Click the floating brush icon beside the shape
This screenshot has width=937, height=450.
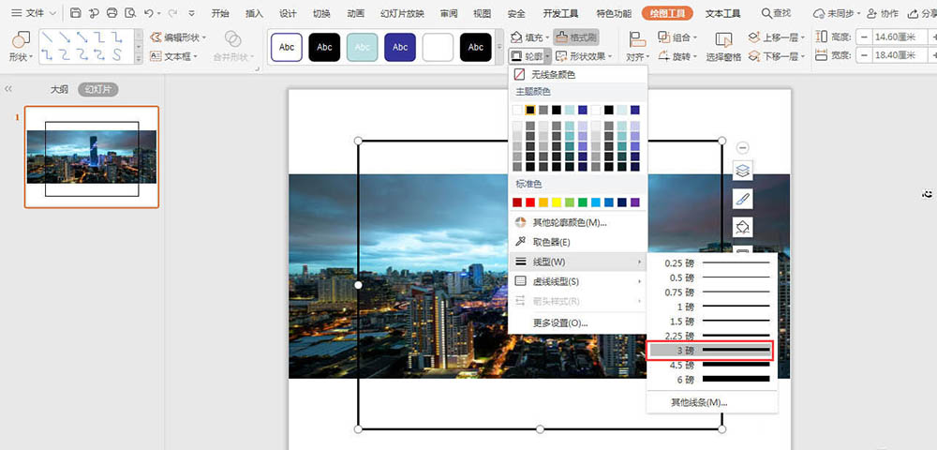(742, 199)
